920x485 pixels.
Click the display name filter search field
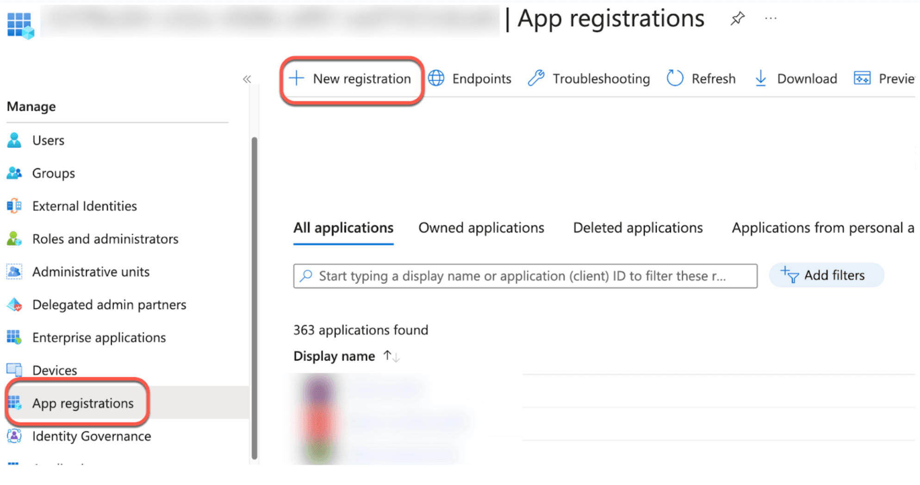525,276
